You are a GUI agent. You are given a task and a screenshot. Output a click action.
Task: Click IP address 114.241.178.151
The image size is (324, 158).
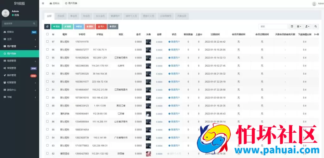(100, 66)
